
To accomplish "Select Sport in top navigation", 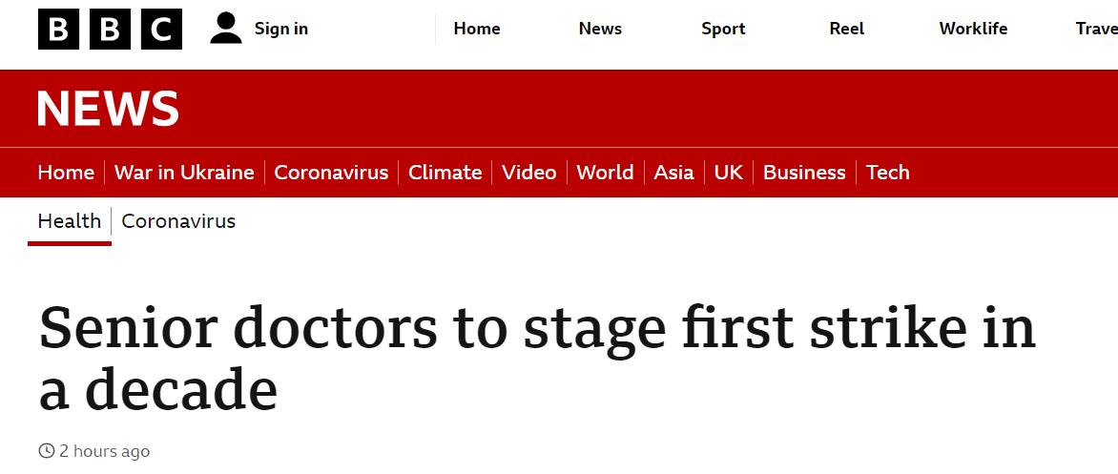I will click(x=723, y=29).
